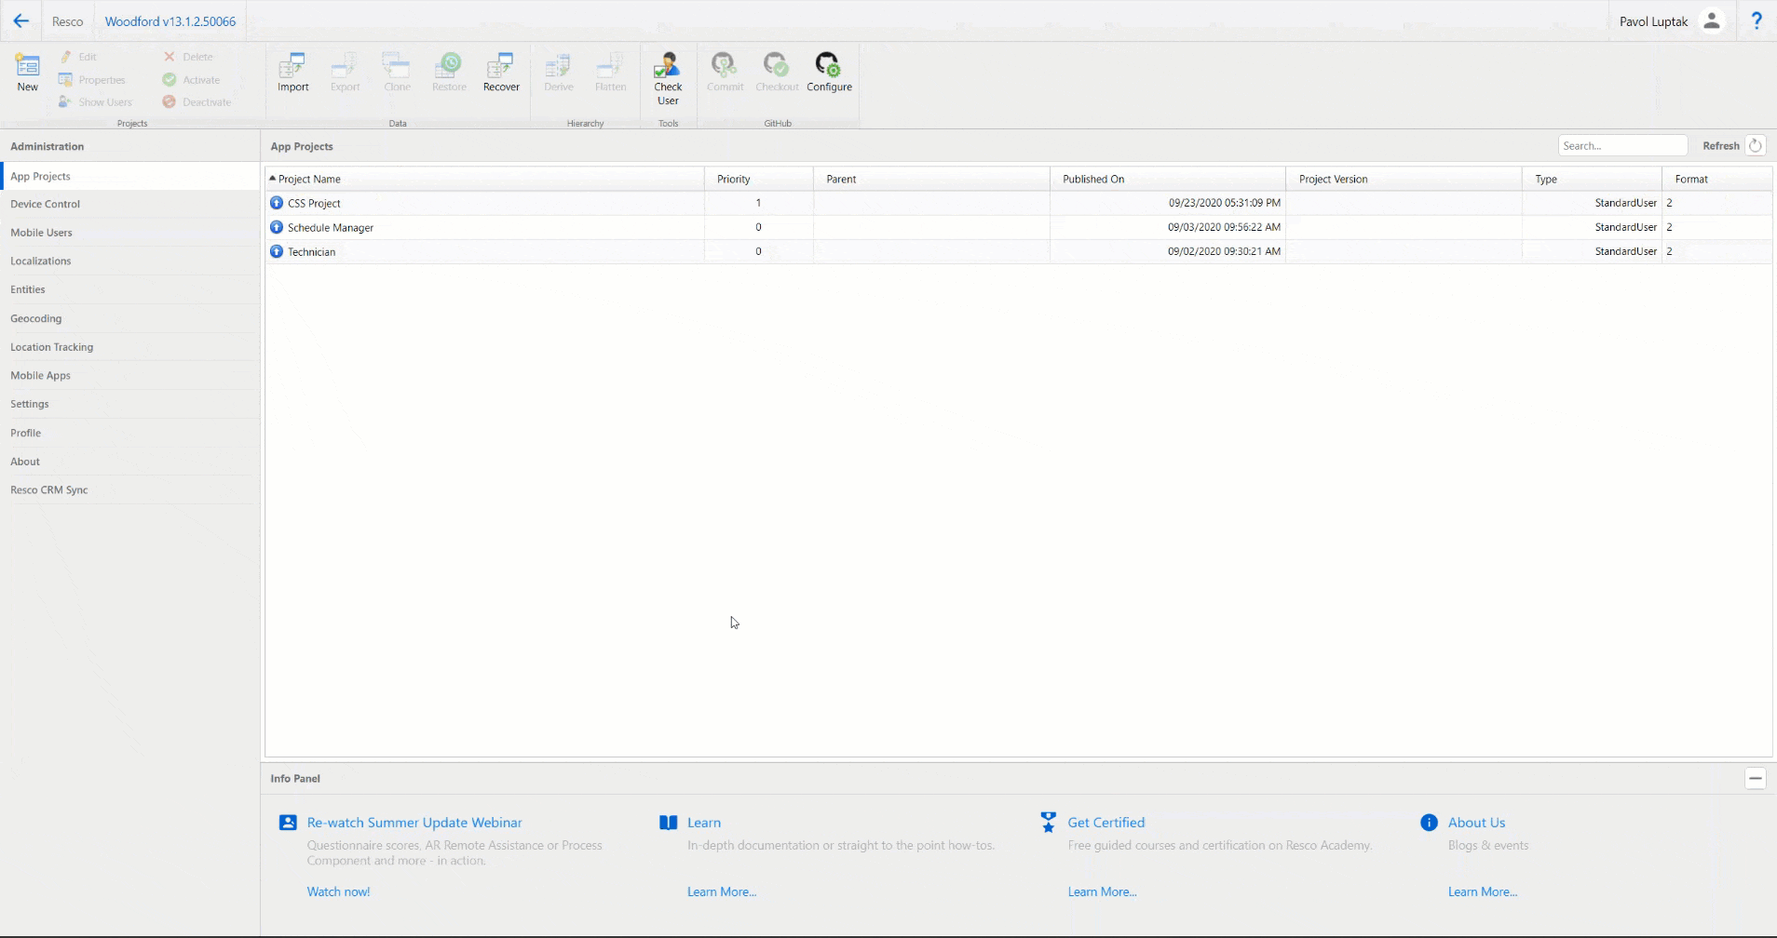Click Learn More under Learn
Viewport: 1777px width, 938px height.
722,891
